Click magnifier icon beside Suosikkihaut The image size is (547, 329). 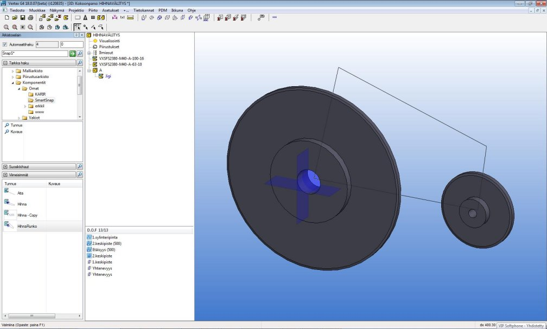point(80,166)
